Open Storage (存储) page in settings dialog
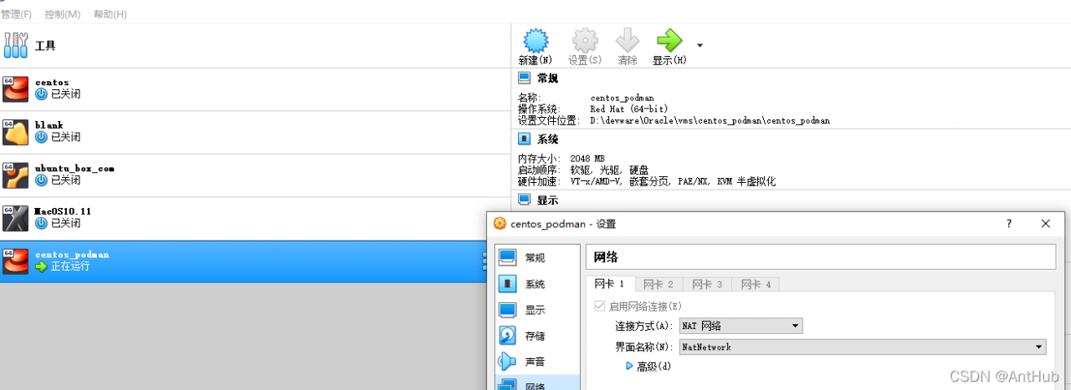Image resolution: width=1071 pixels, height=390 pixels. coord(537,336)
